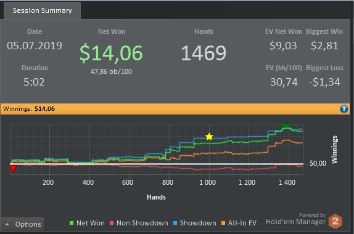Click the Non Showdown legend label
This screenshot has width=354, height=234.
coord(142,223)
